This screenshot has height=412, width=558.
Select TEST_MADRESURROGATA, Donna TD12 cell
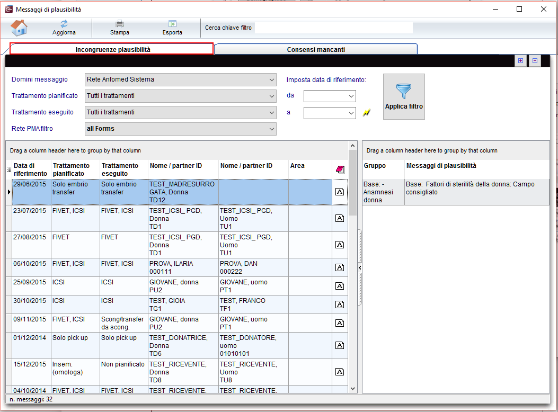click(x=183, y=192)
